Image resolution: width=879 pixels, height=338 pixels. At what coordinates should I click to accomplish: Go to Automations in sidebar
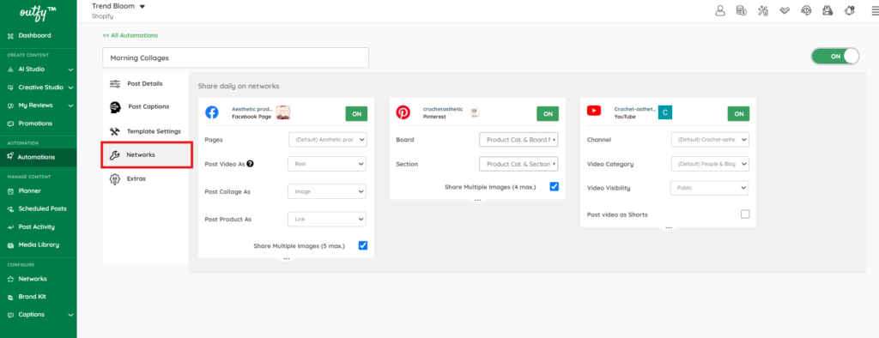(38, 157)
